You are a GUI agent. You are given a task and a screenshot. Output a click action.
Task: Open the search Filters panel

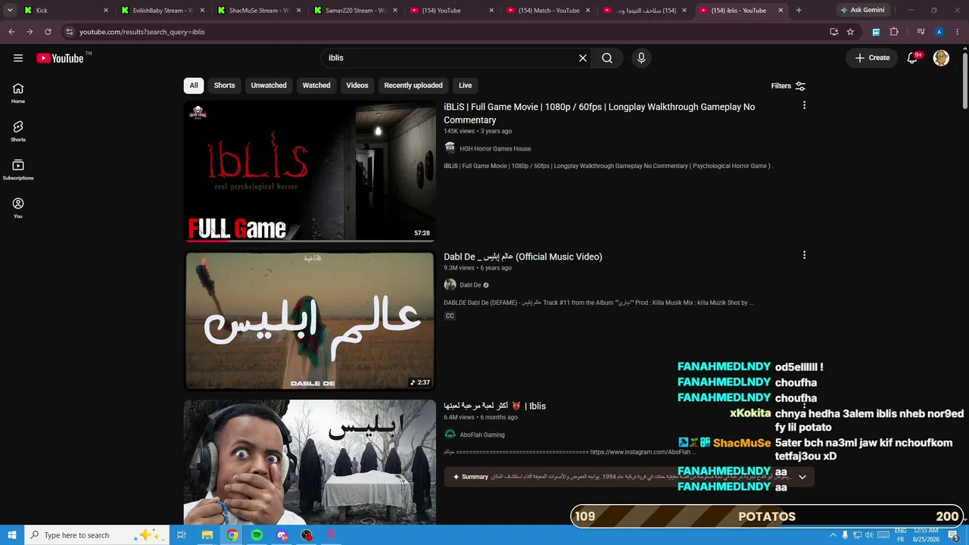(x=788, y=86)
